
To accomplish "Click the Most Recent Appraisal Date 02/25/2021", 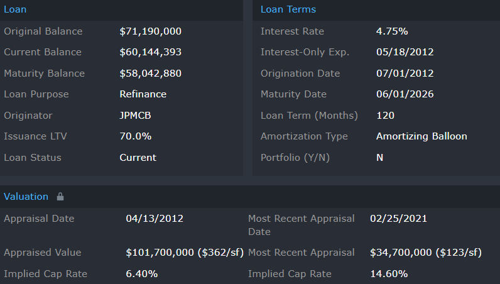I will click(x=398, y=219).
